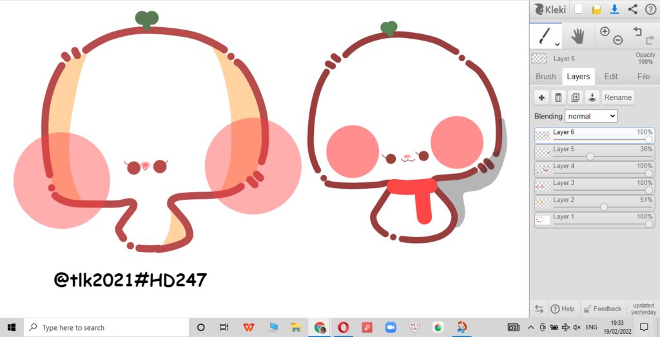Open the question mark help icon
This screenshot has width=660, height=337.
650,9
